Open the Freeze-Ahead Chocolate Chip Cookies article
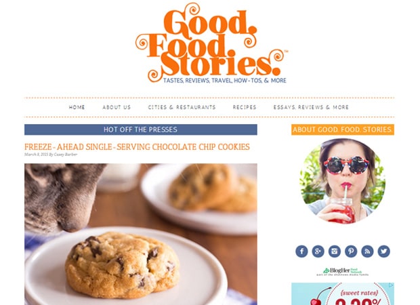The width and height of the screenshot is (420, 305). coord(137,147)
